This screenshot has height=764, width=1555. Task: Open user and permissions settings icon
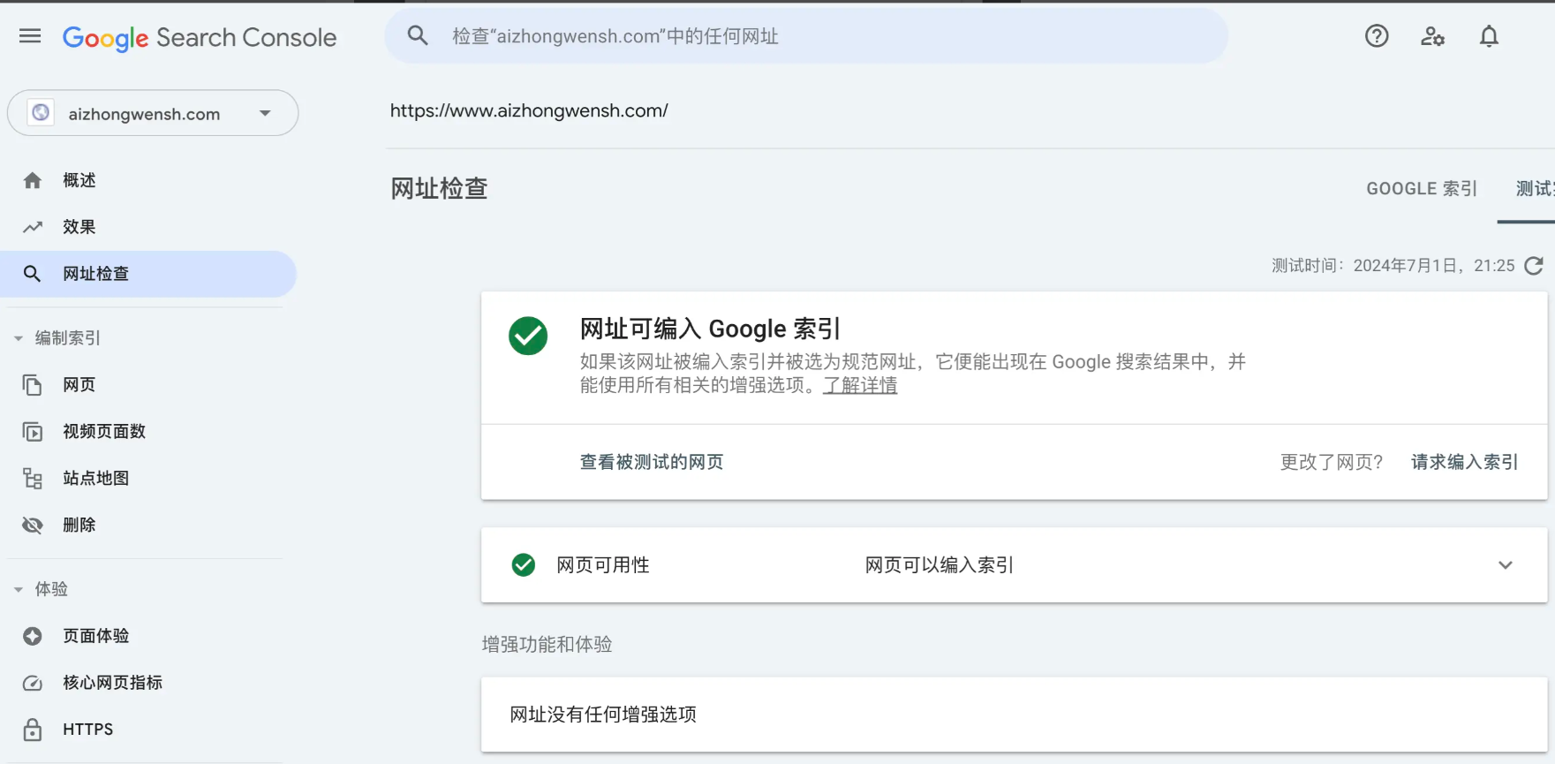[1432, 36]
